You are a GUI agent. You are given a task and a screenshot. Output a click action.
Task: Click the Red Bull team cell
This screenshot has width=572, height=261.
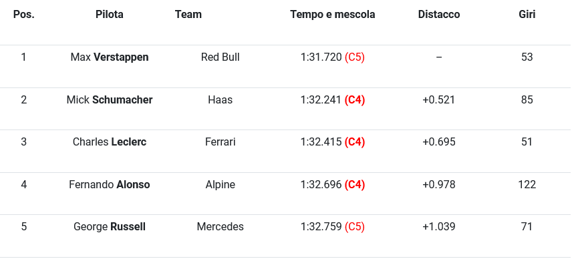pos(221,57)
